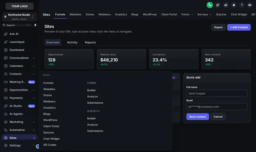Click the Dashboard grid icon

(x=6, y=50)
